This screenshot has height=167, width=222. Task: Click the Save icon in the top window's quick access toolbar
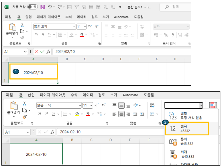coord(42,7)
